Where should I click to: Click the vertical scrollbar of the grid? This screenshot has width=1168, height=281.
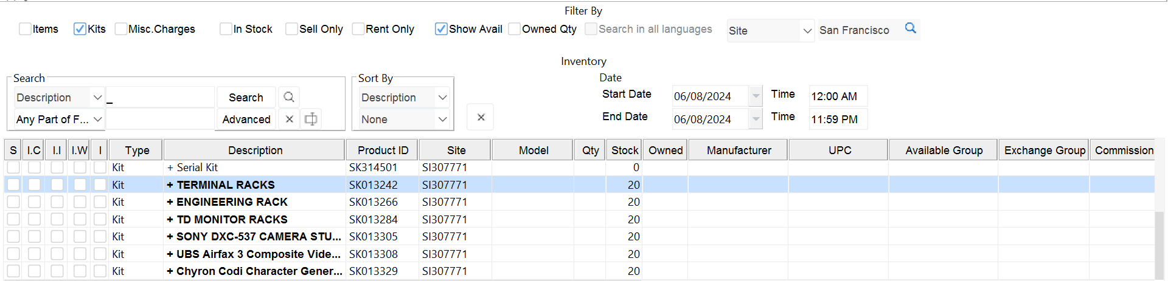(x=1160, y=243)
